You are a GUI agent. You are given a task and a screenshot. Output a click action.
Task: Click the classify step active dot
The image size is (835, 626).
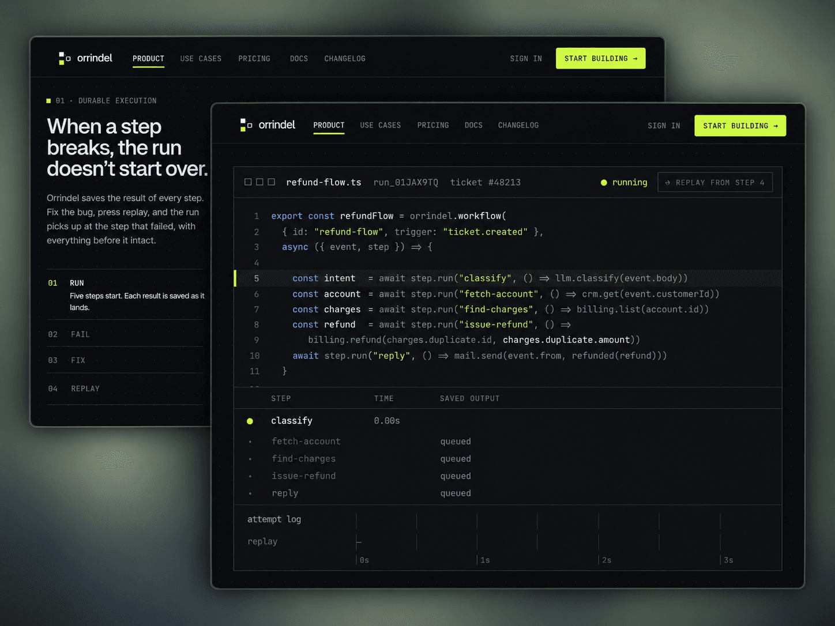click(x=250, y=421)
